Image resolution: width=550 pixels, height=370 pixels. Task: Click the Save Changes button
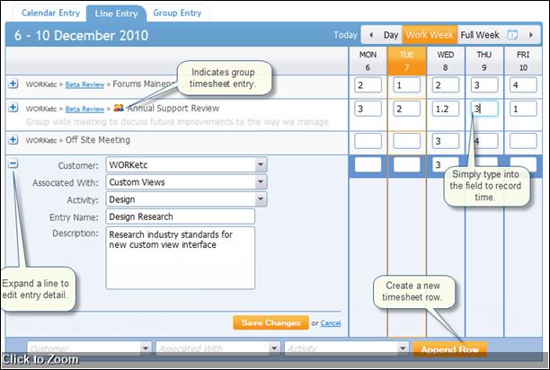[x=271, y=322]
